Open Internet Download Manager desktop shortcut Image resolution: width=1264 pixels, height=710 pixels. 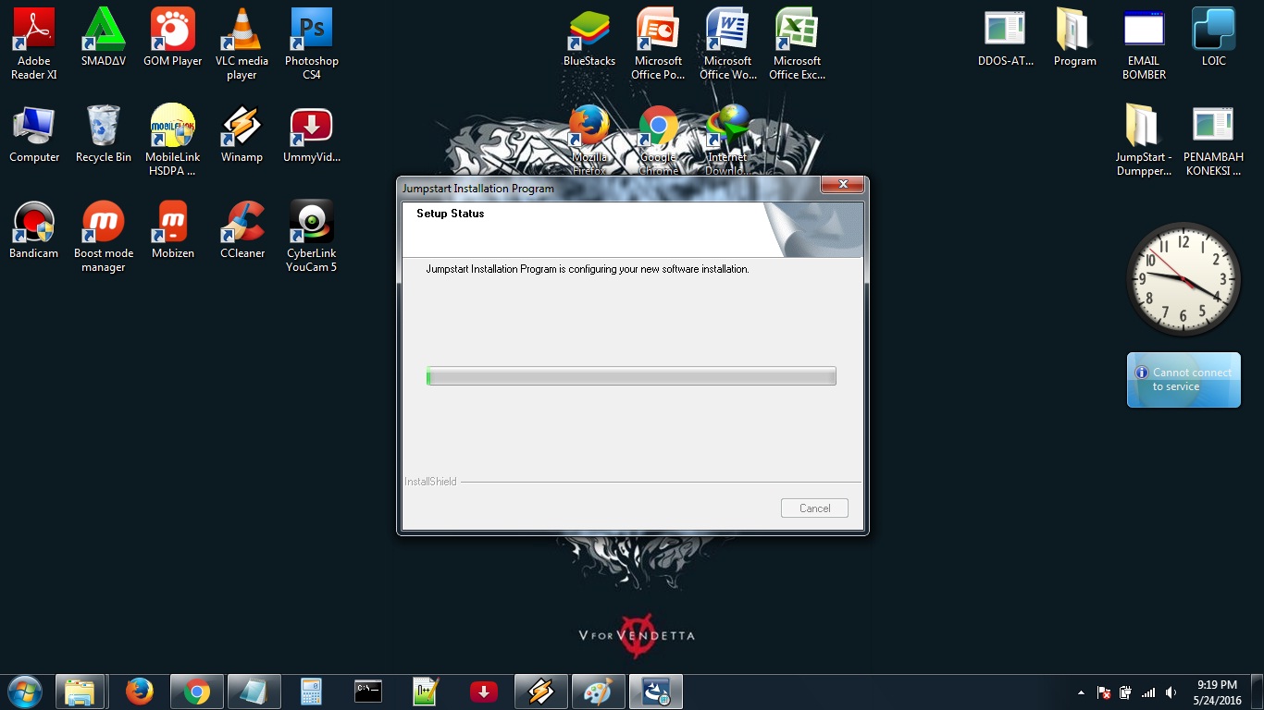pos(728,139)
